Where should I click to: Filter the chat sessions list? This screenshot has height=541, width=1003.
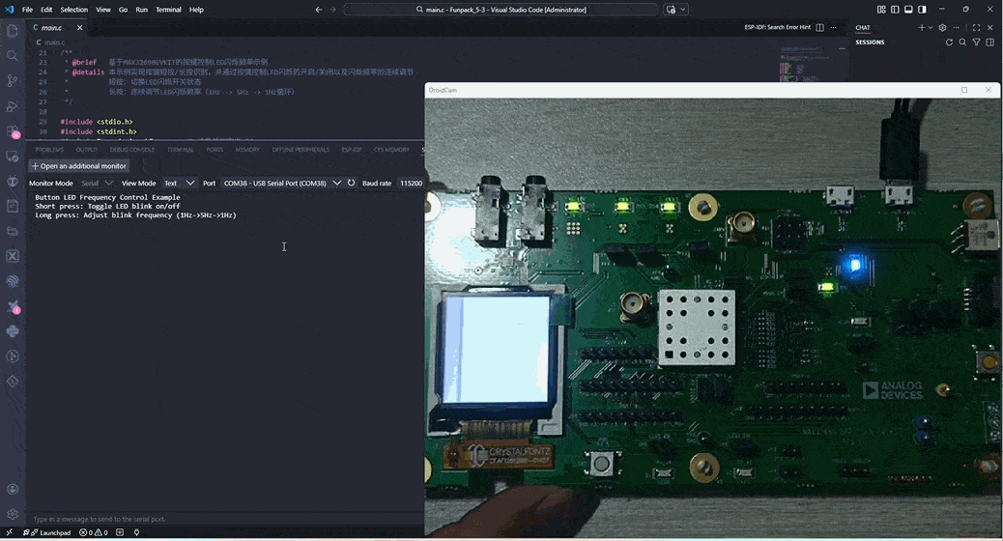(x=976, y=43)
